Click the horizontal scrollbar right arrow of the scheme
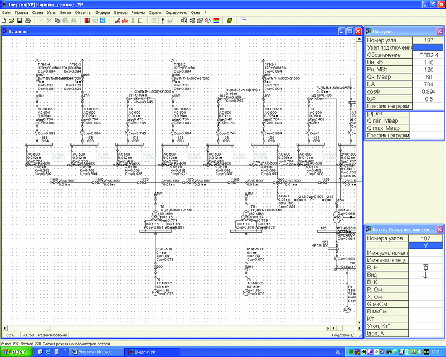The image size is (446, 357). tap(328, 328)
